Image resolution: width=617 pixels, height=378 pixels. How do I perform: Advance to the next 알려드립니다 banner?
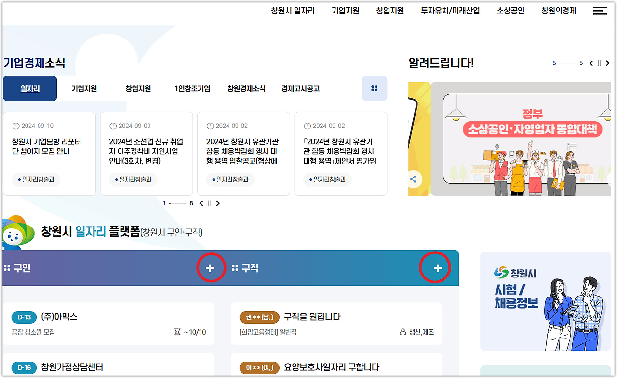608,63
